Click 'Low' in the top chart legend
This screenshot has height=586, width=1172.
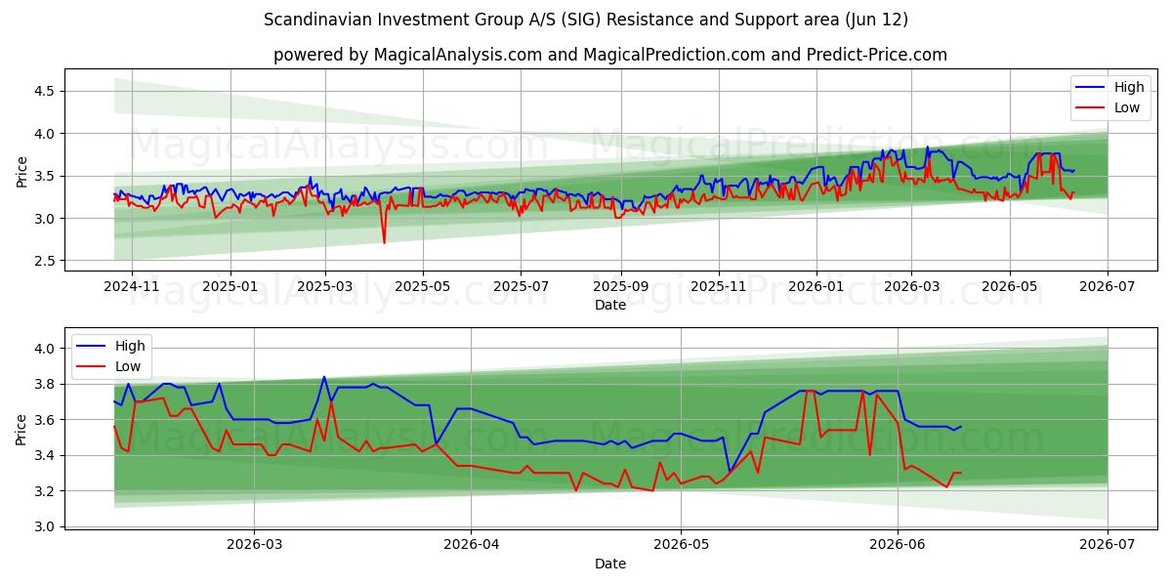[x=1127, y=107]
